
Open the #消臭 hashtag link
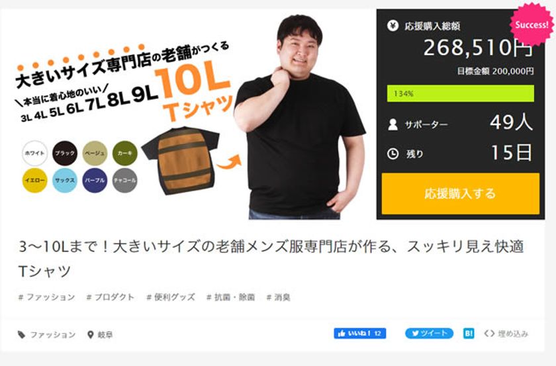[x=279, y=297]
